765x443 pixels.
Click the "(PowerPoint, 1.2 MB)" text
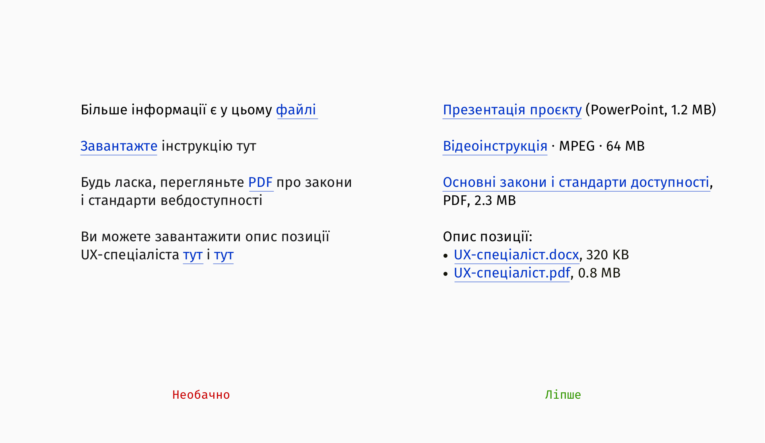(x=651, y=110)
